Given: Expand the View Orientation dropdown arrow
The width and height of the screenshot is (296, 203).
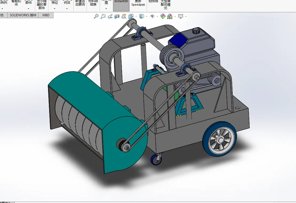Looking at the screenshot, I should tap(136, 17).
